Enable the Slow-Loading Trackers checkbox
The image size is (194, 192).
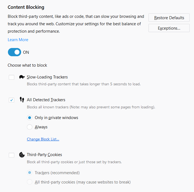click(x=12, y=77)
